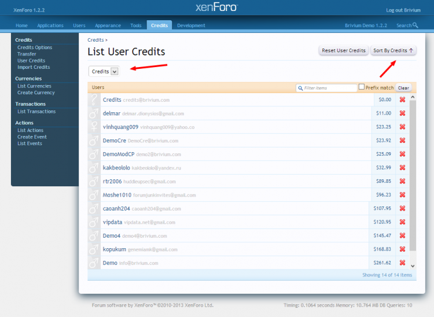Click avatar icon beside DemoCre
The width and height of the screenshot is (434, 317).
tap(94, 140)
